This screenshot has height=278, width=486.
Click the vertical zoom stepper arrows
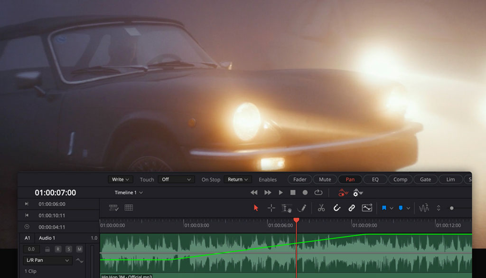click(438, 208)
